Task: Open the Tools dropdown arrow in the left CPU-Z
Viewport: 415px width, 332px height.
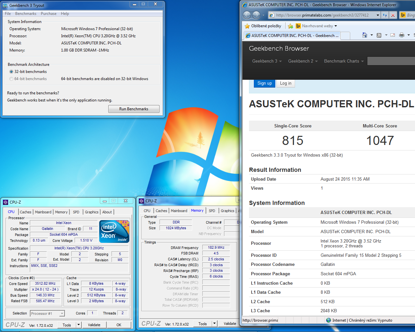Action: 78,325
